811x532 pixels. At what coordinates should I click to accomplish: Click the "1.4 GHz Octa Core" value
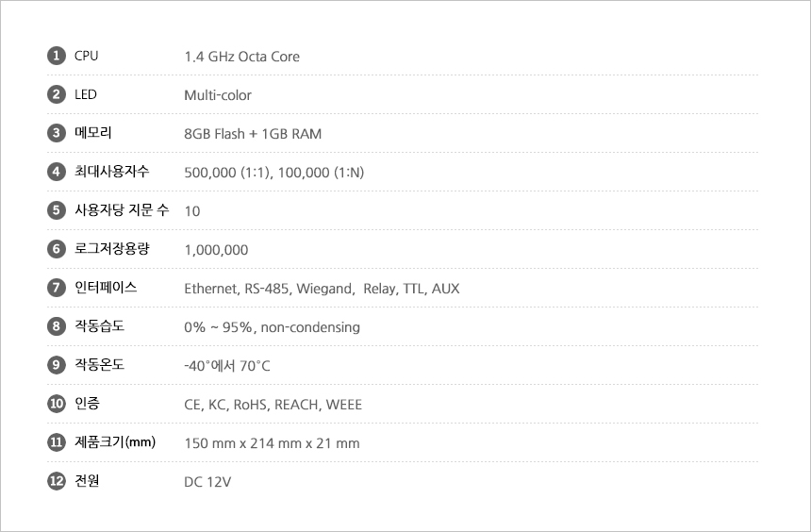point(241,57)
